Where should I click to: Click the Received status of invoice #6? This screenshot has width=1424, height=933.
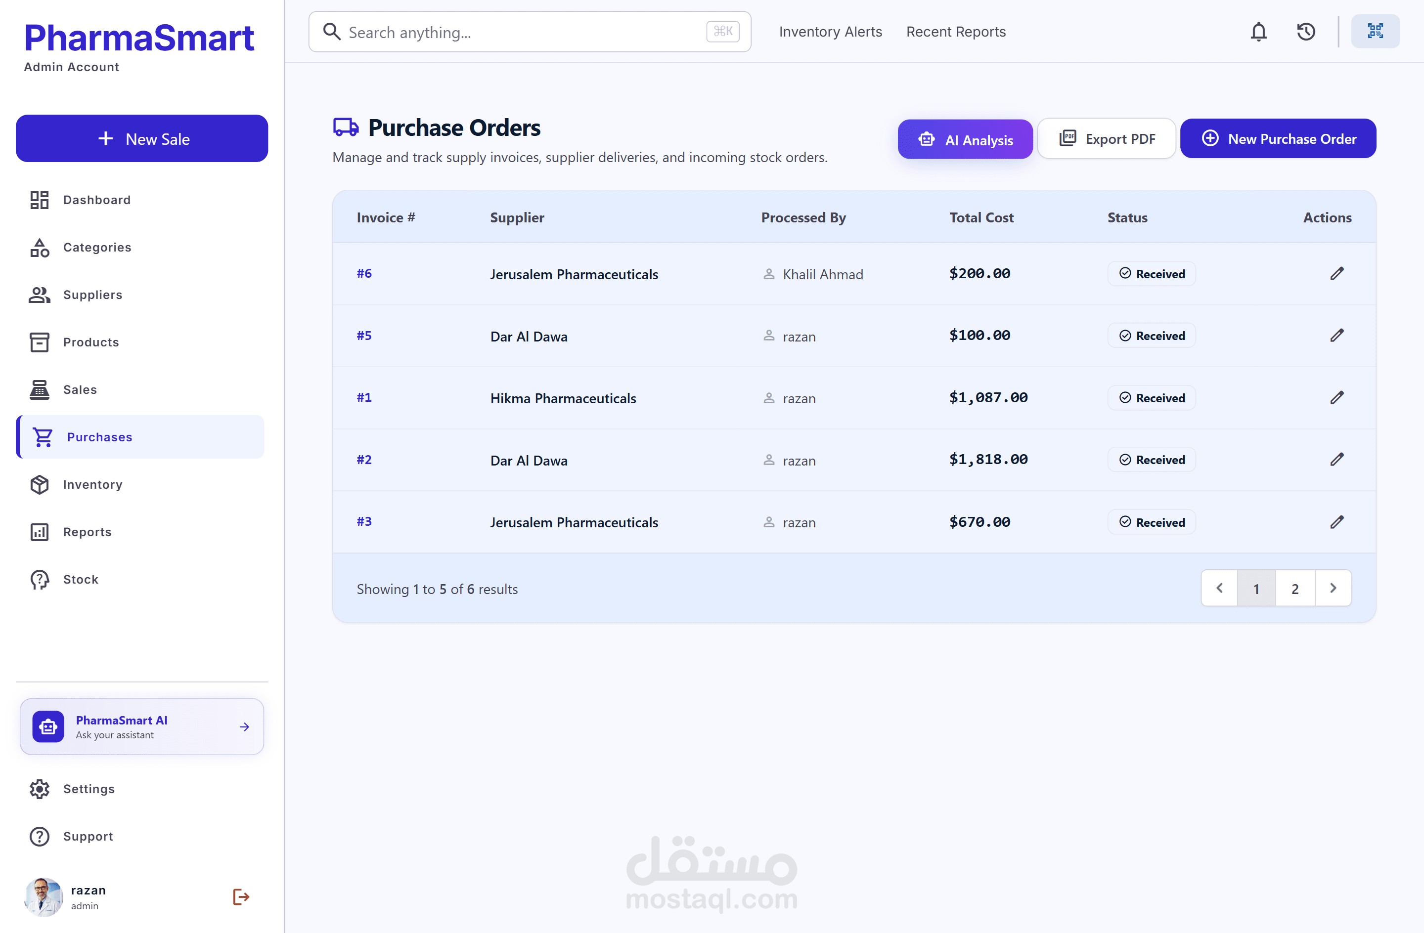click(x=1151, y=274)
